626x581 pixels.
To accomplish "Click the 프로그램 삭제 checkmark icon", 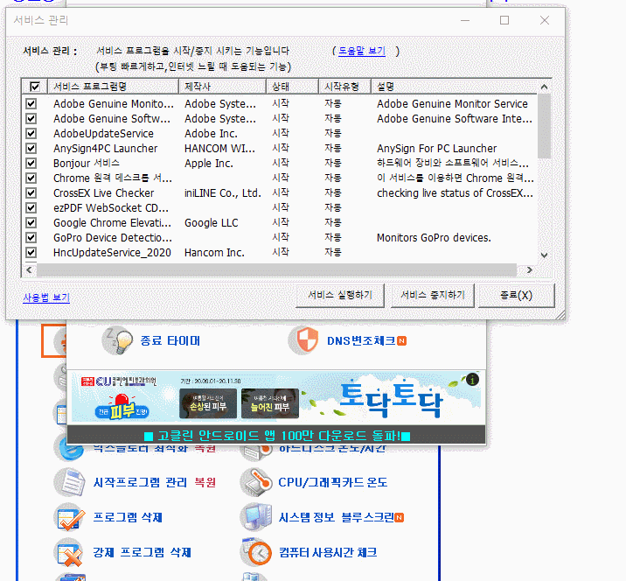I will tap(69, 517).
